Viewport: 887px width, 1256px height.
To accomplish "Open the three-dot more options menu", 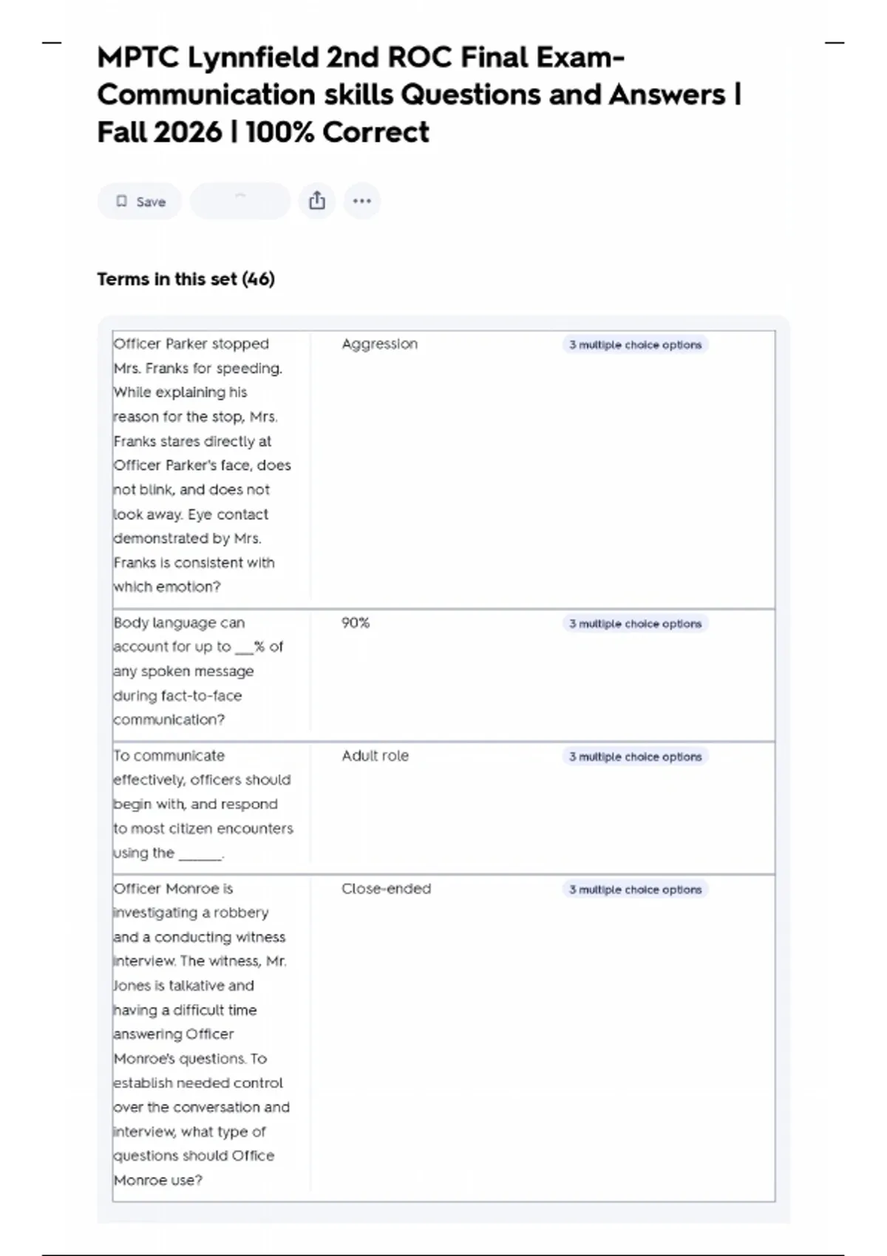I will [361, 201].
